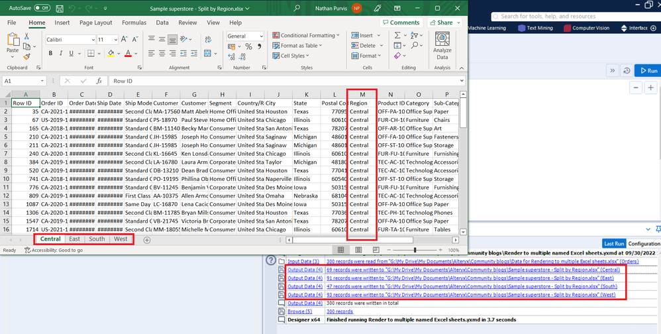Screen dimensions: 661x334
Task: Click the Analyze Data button
Action: point(442,46)
